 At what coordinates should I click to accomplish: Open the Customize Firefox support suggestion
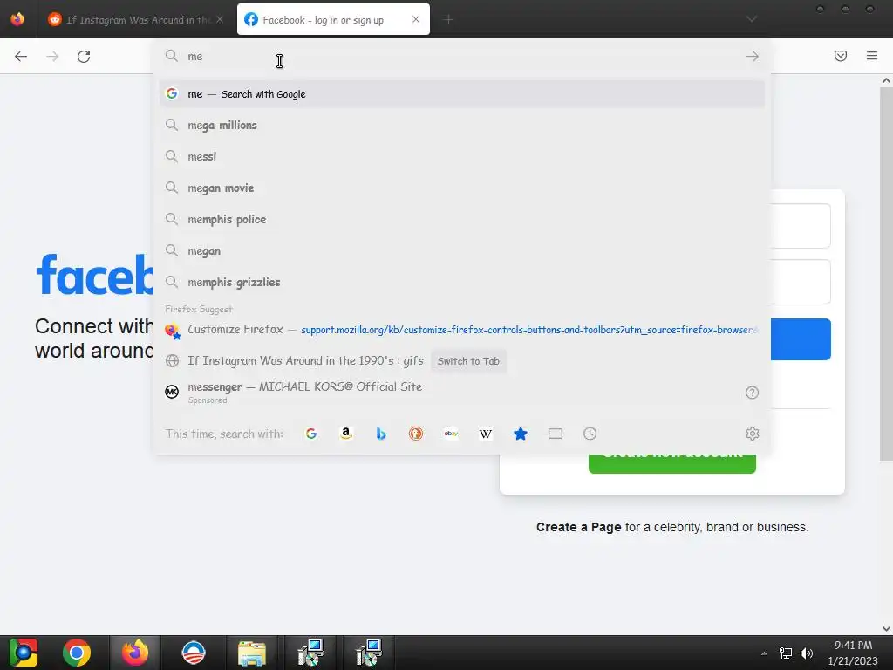462,330
